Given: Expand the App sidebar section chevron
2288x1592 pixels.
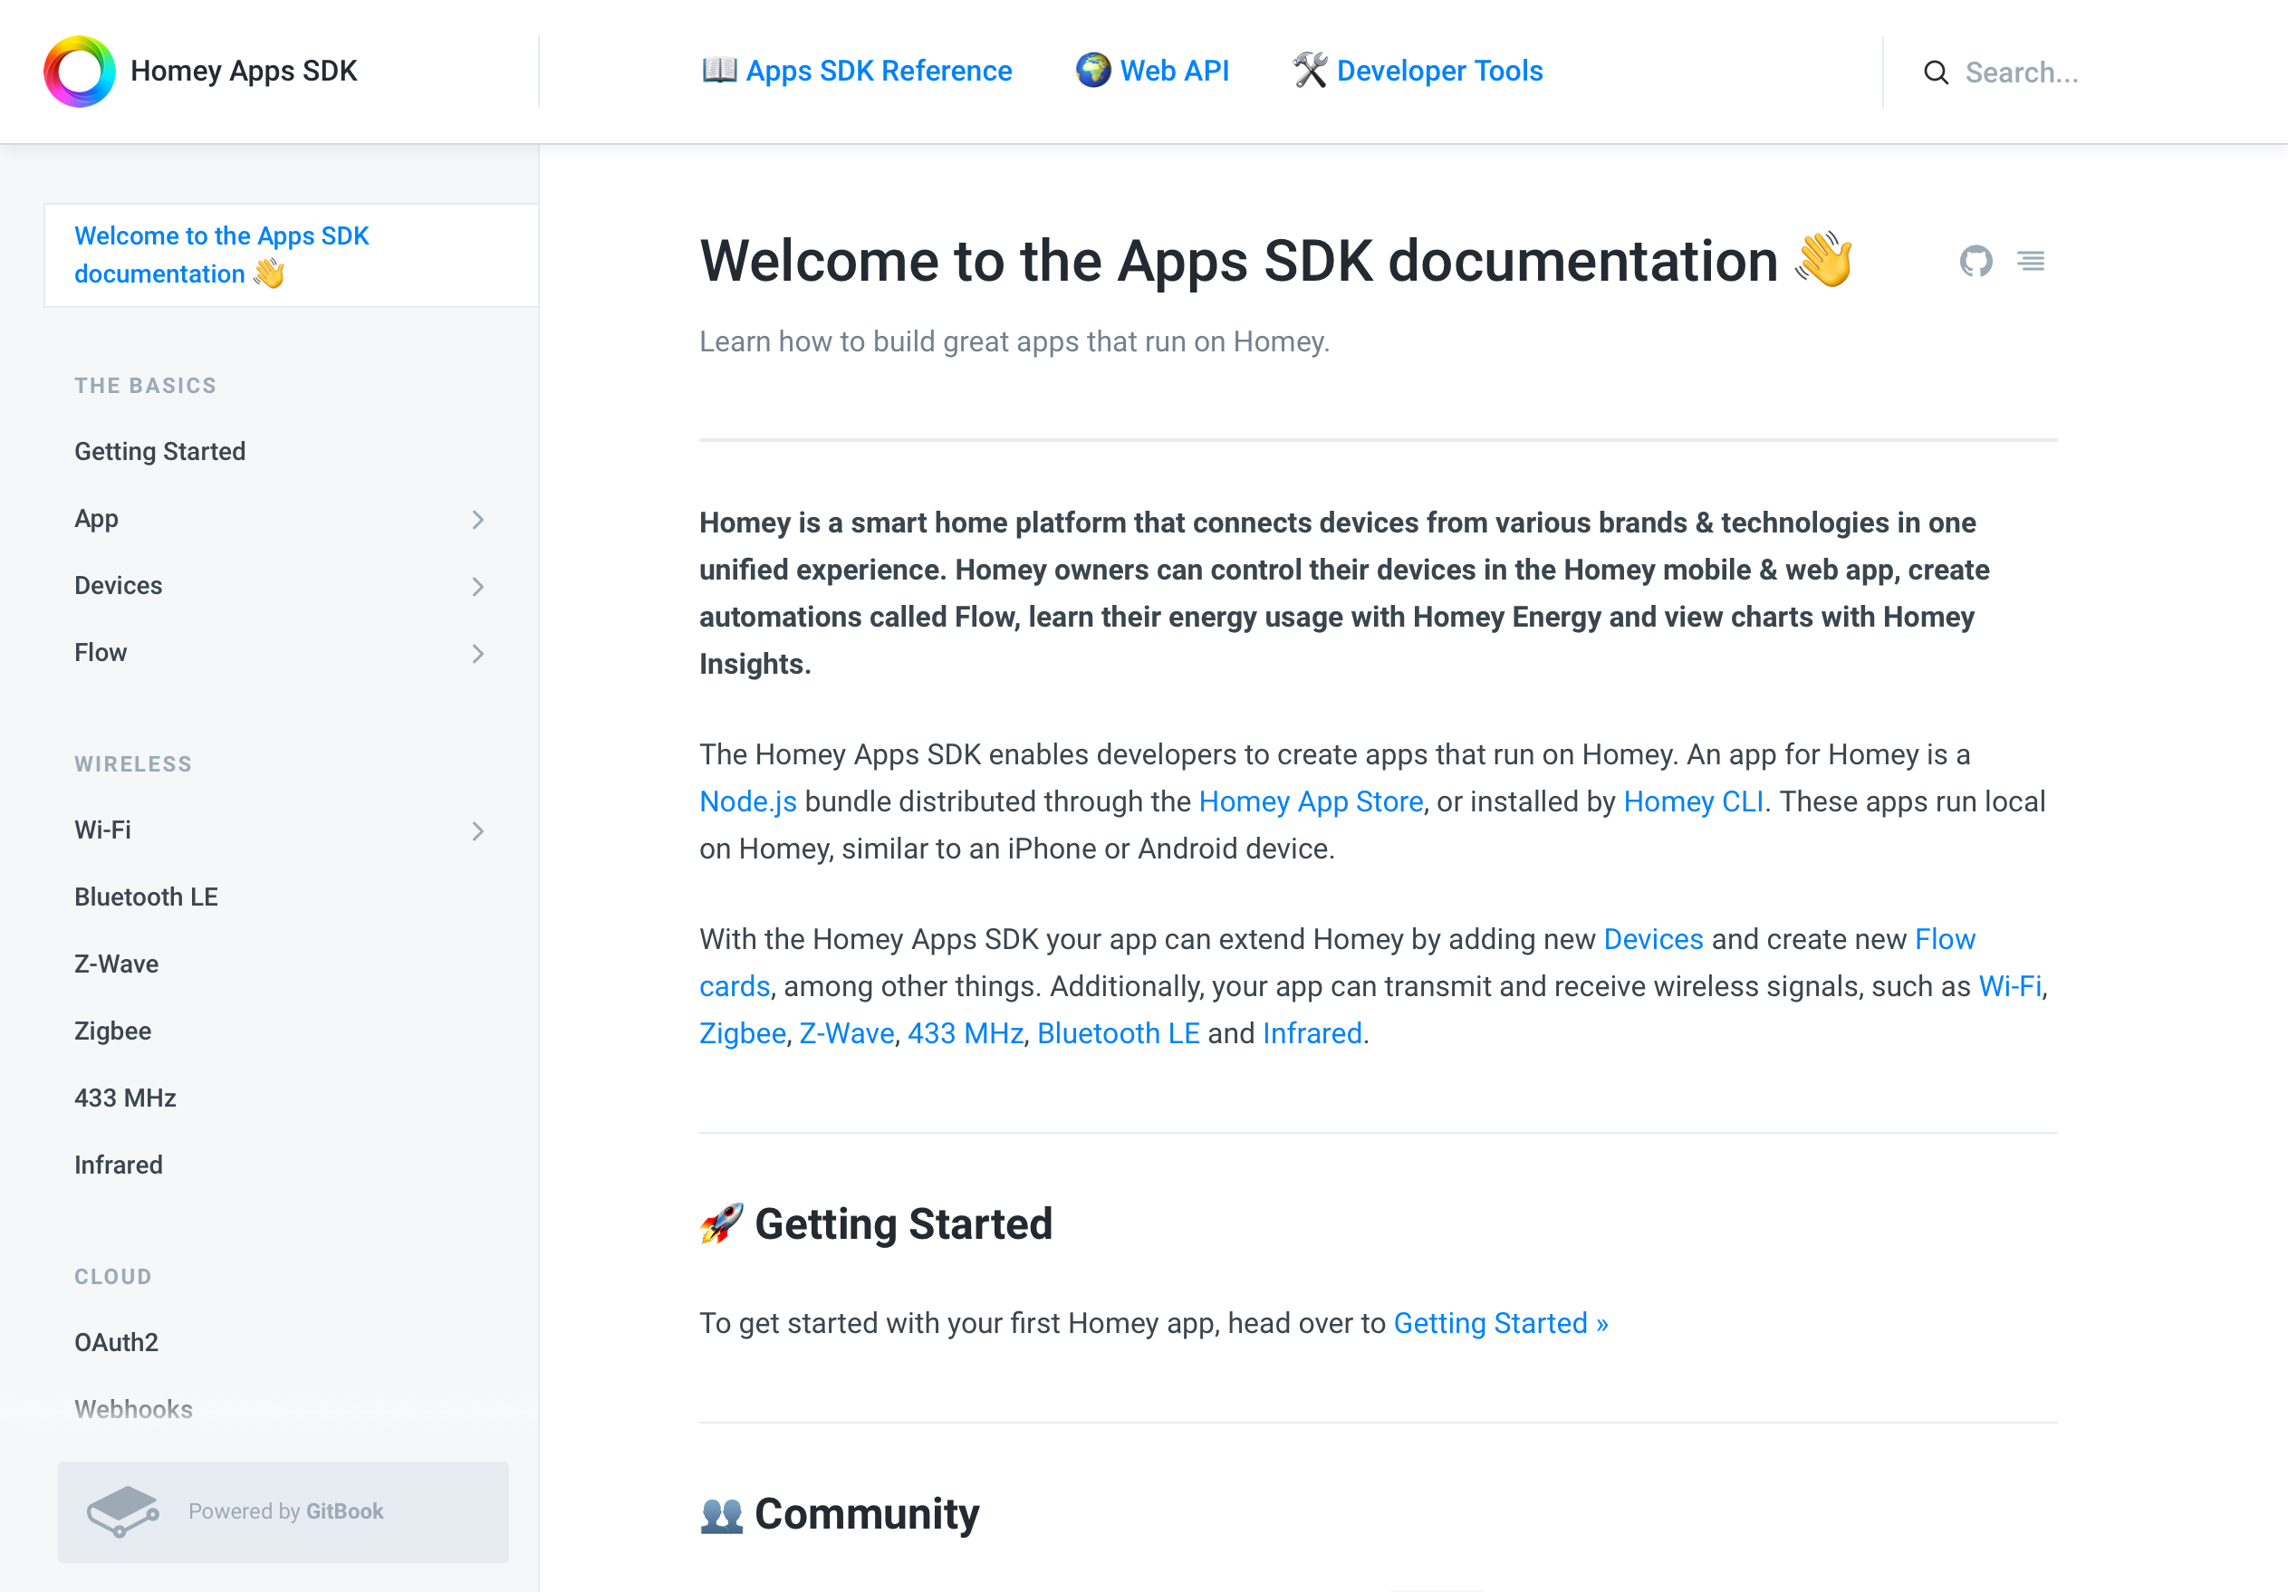Looking at the screenshot, I should pyautogui.click(x=478, y=520).
